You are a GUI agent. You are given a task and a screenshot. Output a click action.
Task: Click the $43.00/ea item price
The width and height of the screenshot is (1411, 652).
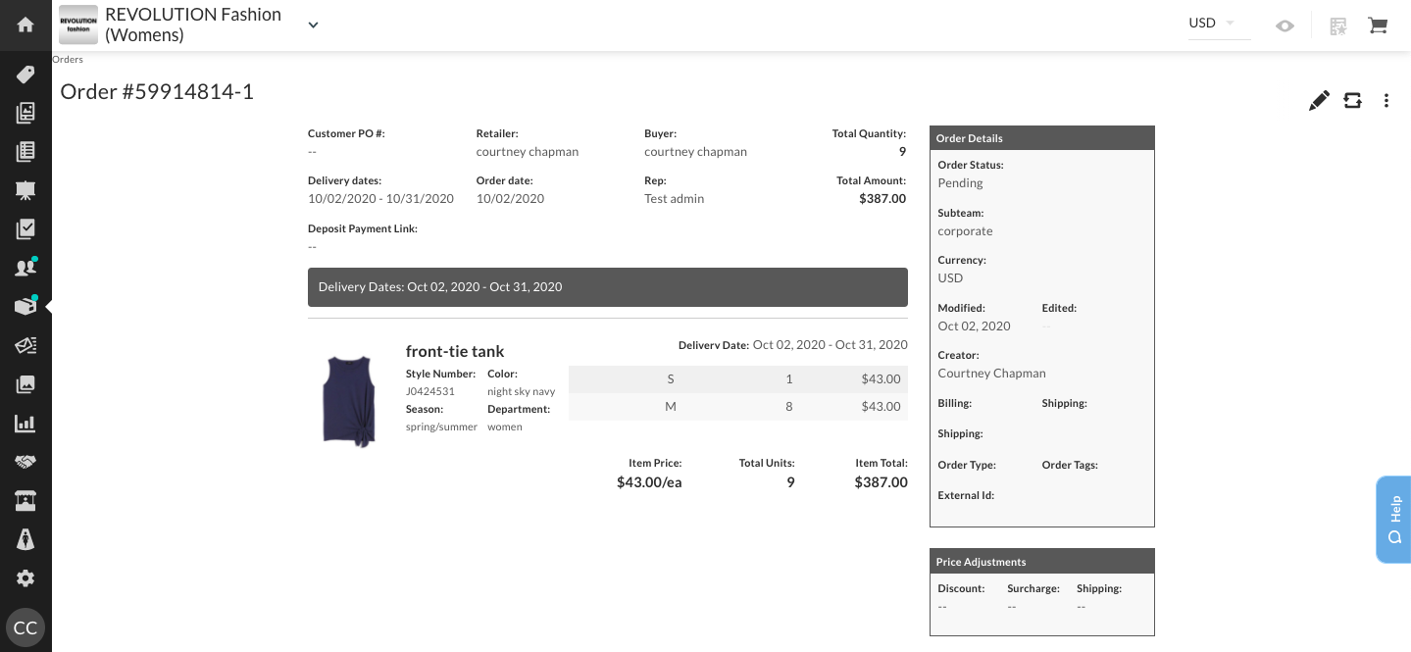pyautogui.click(x=649, y=482)
